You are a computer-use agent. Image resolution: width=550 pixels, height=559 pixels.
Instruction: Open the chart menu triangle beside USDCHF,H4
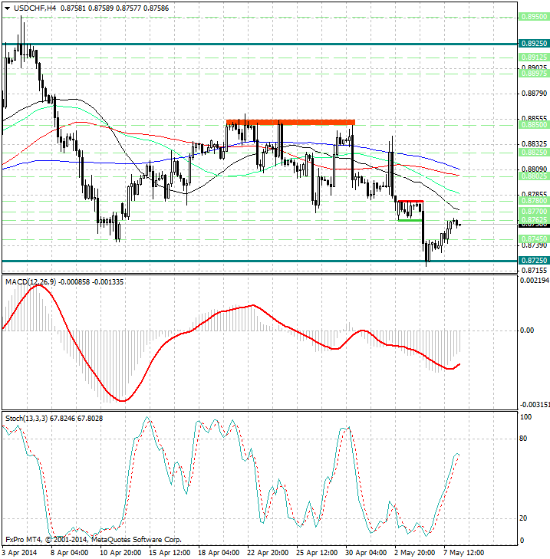[7, 8]
